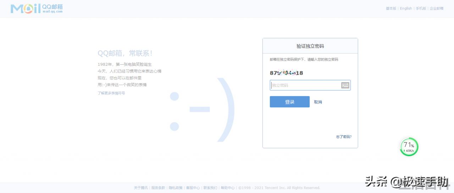
Task: Open the 忘了密码? forgot password link
Action: tap(344, 137)
